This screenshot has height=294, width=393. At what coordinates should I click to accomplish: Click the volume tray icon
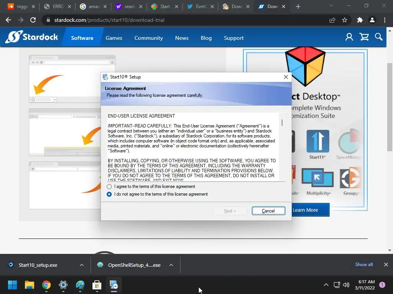(346, 285)
